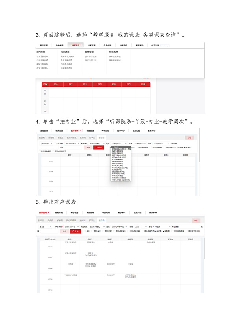The height and width of the screenshot is (334, 236).
Task: Pick 人文学院 from open 院系 list
Action: [x=118, y=165]
